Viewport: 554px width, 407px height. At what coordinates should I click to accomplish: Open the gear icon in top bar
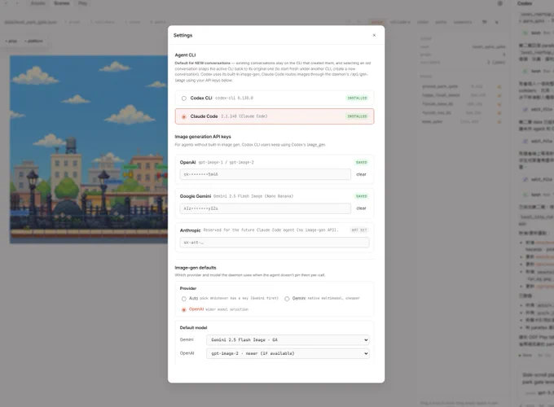click(500, 3)
